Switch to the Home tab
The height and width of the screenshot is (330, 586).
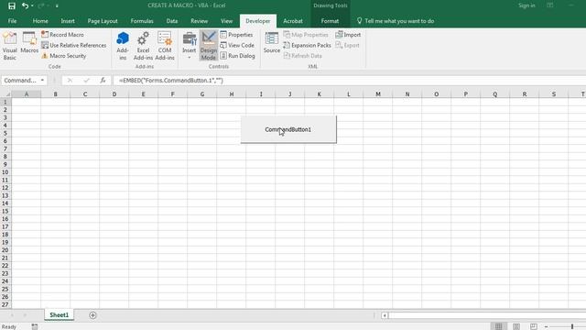(40, 21)
